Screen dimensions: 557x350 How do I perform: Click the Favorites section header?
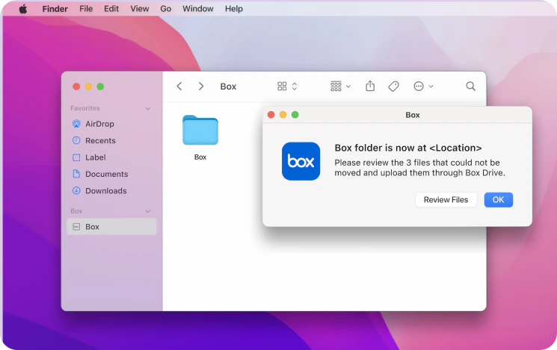[x=85, y=108]
